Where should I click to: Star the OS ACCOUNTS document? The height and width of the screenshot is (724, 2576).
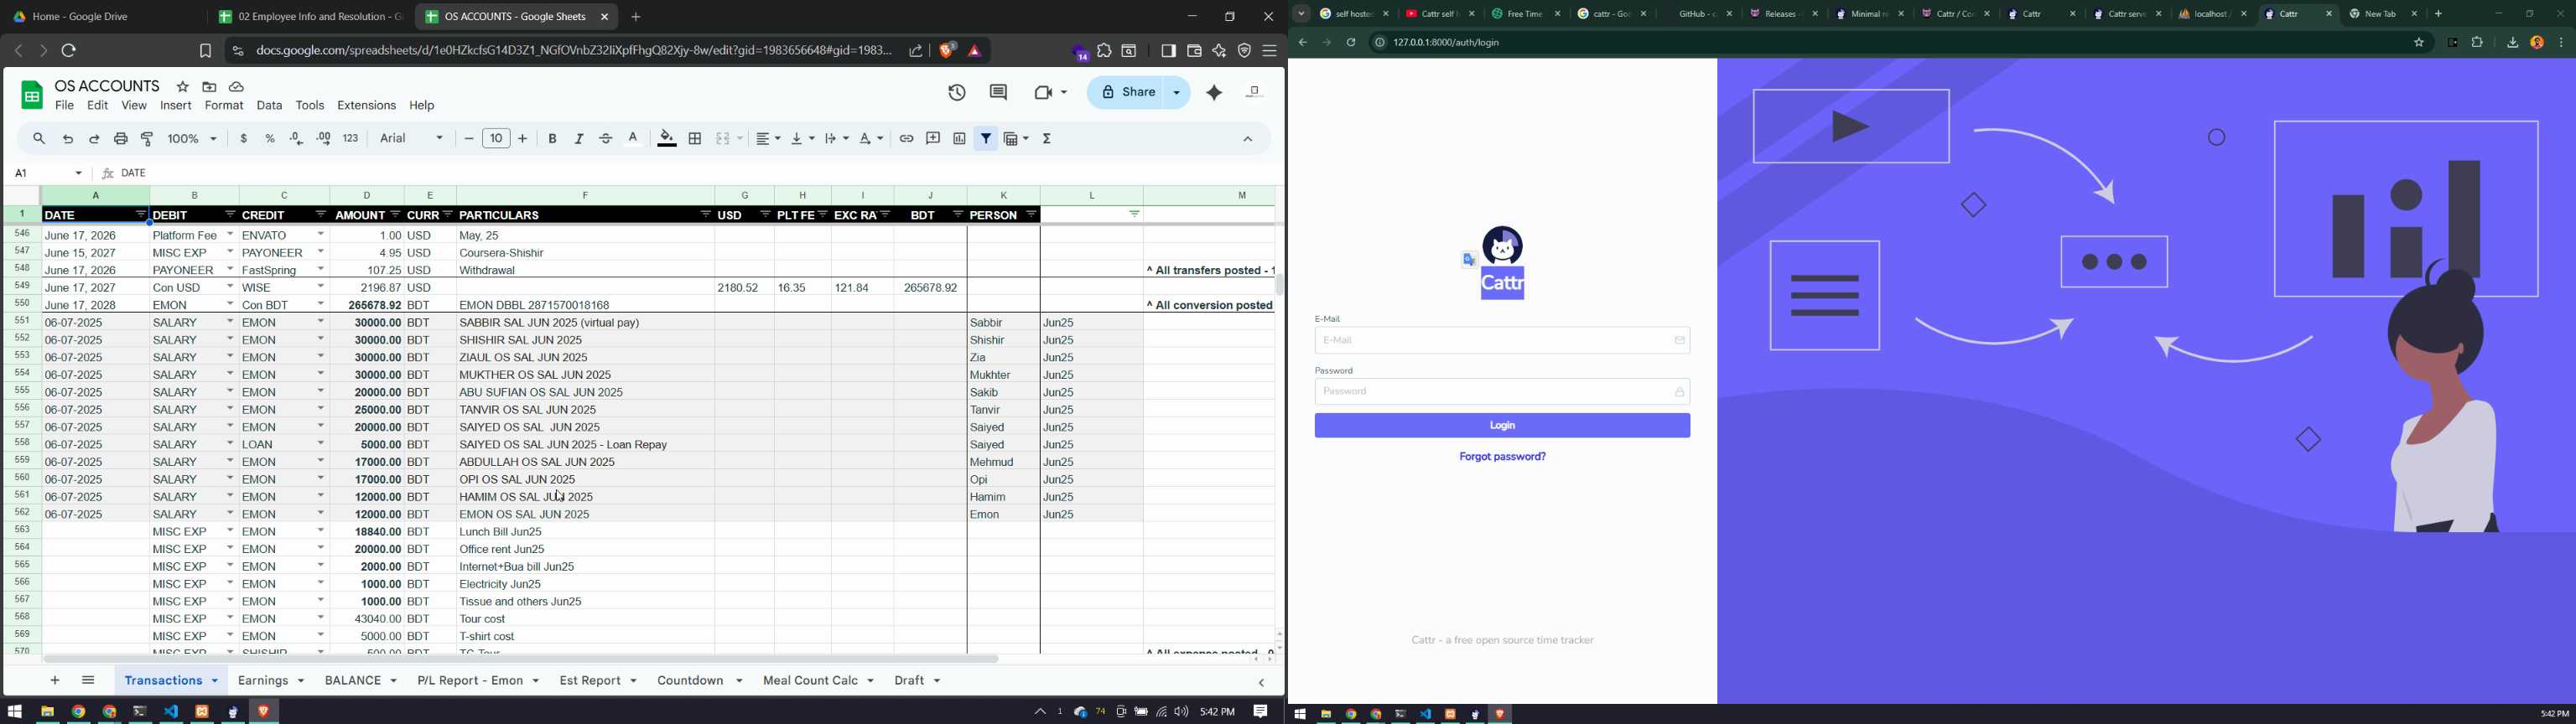pyautogui.click(x=182, y=87)
